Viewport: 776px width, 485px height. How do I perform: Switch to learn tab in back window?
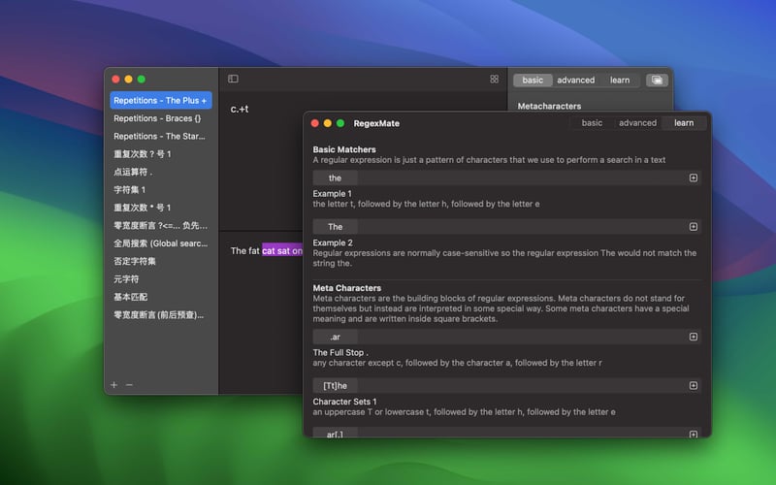[x=620, y=81]
